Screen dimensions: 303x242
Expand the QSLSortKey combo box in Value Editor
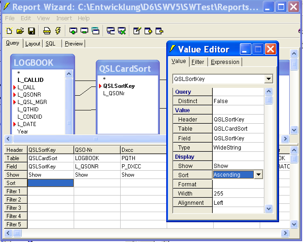tap(269, 79)
